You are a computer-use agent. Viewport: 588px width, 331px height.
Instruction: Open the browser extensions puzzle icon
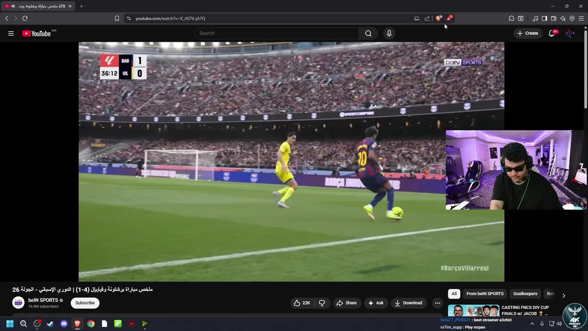pyautogui.click(x=511, y=18)
